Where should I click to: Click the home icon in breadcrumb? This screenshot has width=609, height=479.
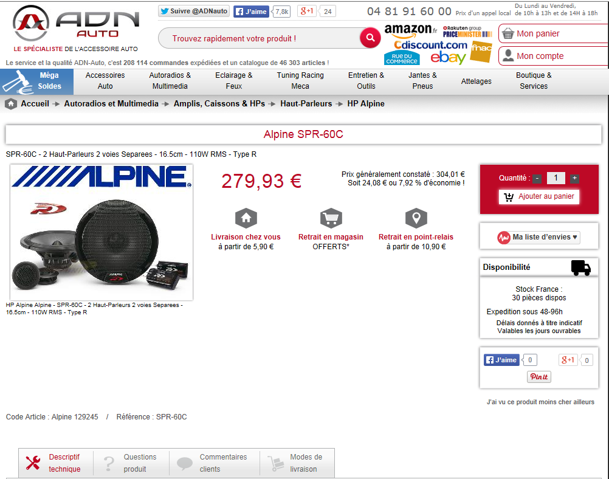tap(11, 104)
